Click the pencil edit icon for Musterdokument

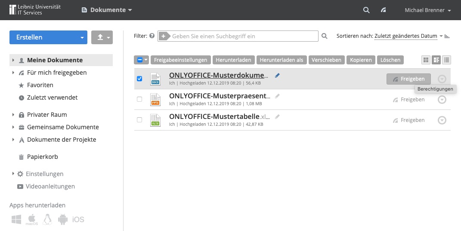pyautogui.click(x=277, y=75)
